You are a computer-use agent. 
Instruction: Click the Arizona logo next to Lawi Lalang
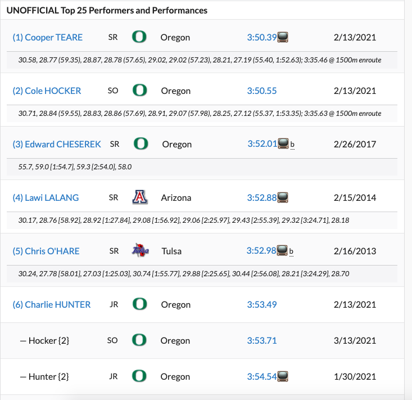(139, 197)
